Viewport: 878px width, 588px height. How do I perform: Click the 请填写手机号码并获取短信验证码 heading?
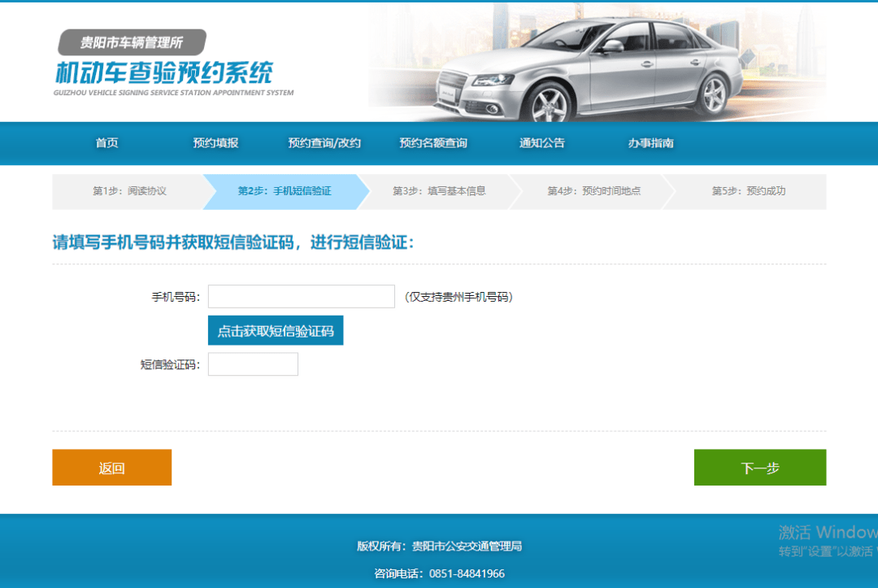[x=233, y=242]
